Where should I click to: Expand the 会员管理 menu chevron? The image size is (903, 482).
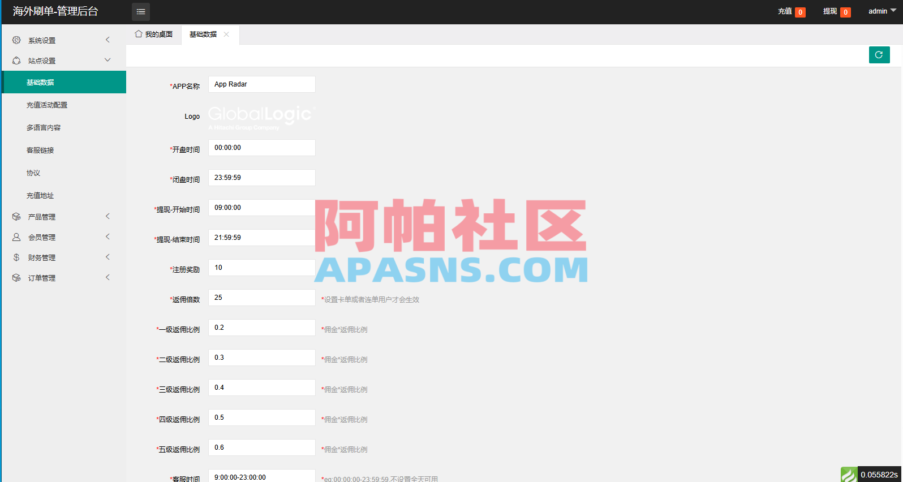pyautogui.click(x=107, y=236)
